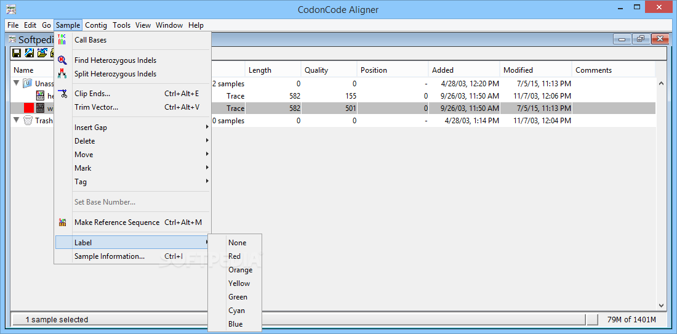Click the Added date 4/28/03, 1:14 PM

point(472,121)
